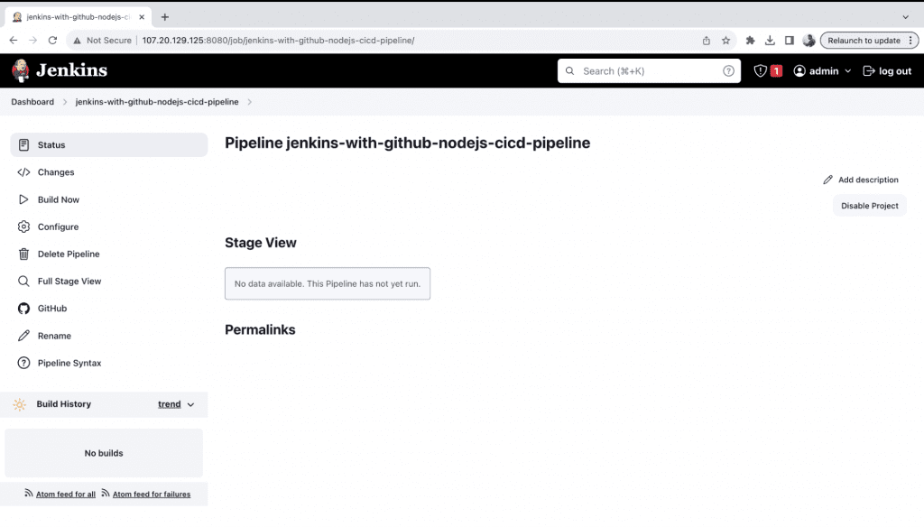Click the Build History heading
Screen dimensions: 924x527
point(64,404)
